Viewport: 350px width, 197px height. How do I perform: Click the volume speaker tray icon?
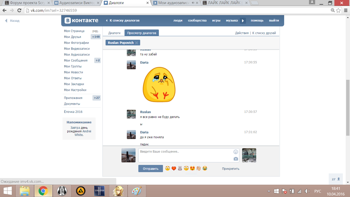coord(307,191)
